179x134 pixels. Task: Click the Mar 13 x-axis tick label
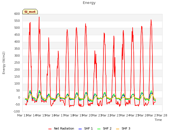(22, 115)
